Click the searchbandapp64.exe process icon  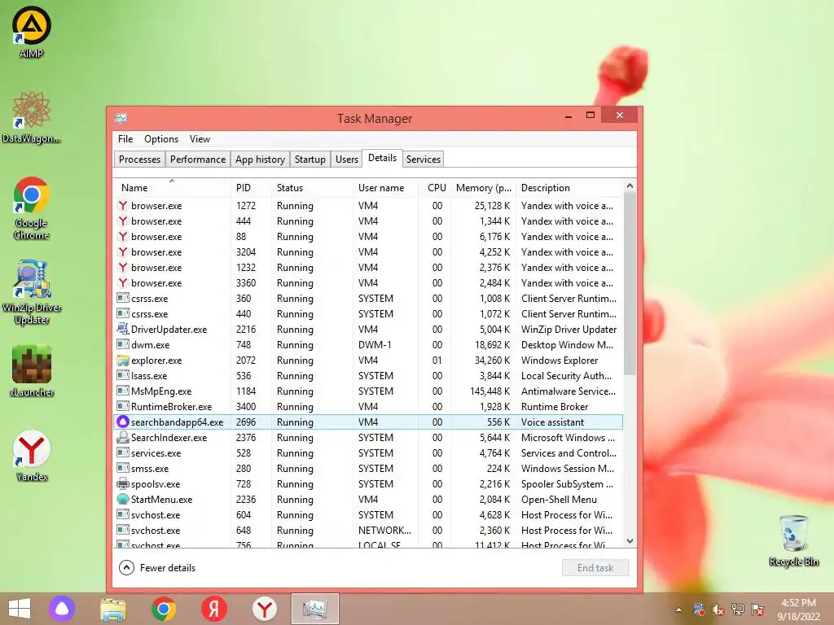click(123, 422)
